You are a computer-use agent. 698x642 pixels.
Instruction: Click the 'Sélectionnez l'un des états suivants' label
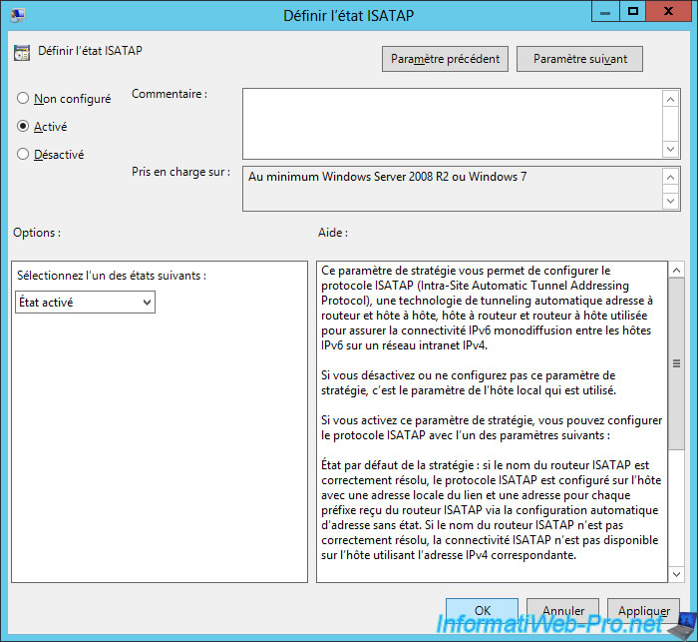(x=112, y=276)
